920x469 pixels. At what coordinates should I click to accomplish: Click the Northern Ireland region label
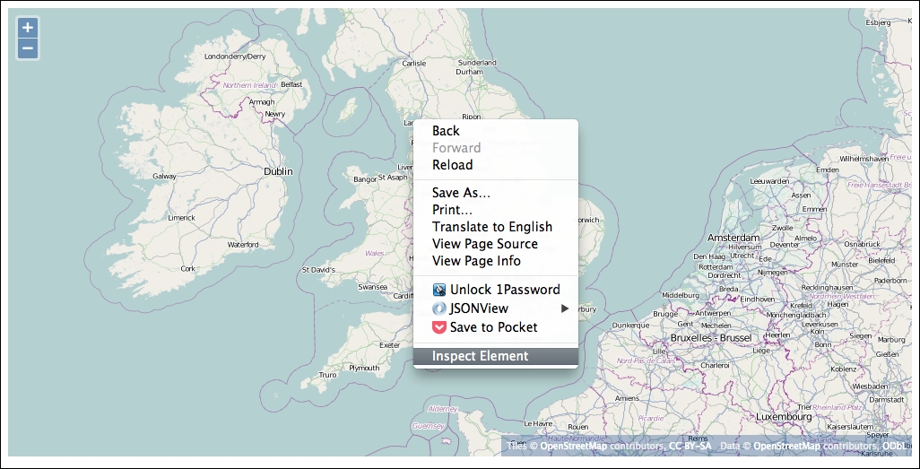point(249,86)
